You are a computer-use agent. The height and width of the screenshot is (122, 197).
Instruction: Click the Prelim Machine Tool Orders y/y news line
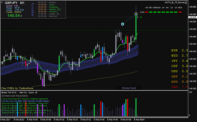tap(26, 110)
